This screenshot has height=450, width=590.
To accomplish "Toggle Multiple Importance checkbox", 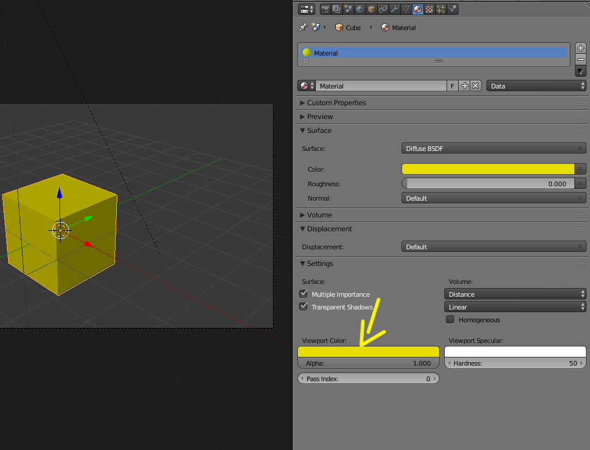I will click(x=303, y=294).
